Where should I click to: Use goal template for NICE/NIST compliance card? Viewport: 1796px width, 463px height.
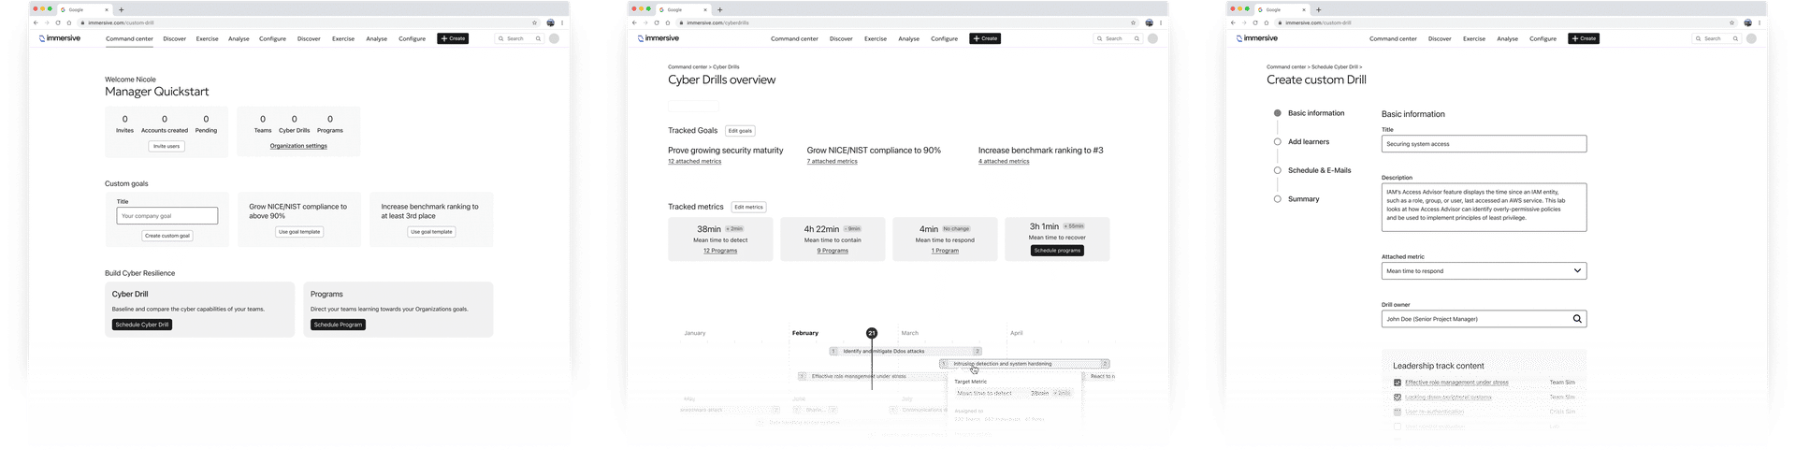(x=299, y=232)
